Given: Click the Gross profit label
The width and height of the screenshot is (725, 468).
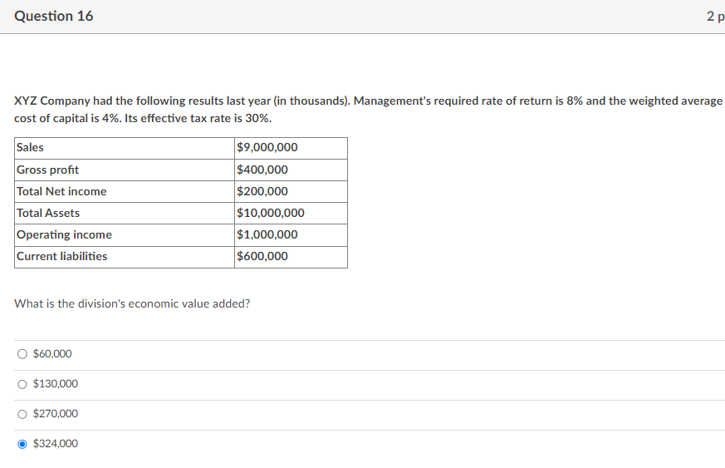Looking at the screenshot, I should pos(47,170).
